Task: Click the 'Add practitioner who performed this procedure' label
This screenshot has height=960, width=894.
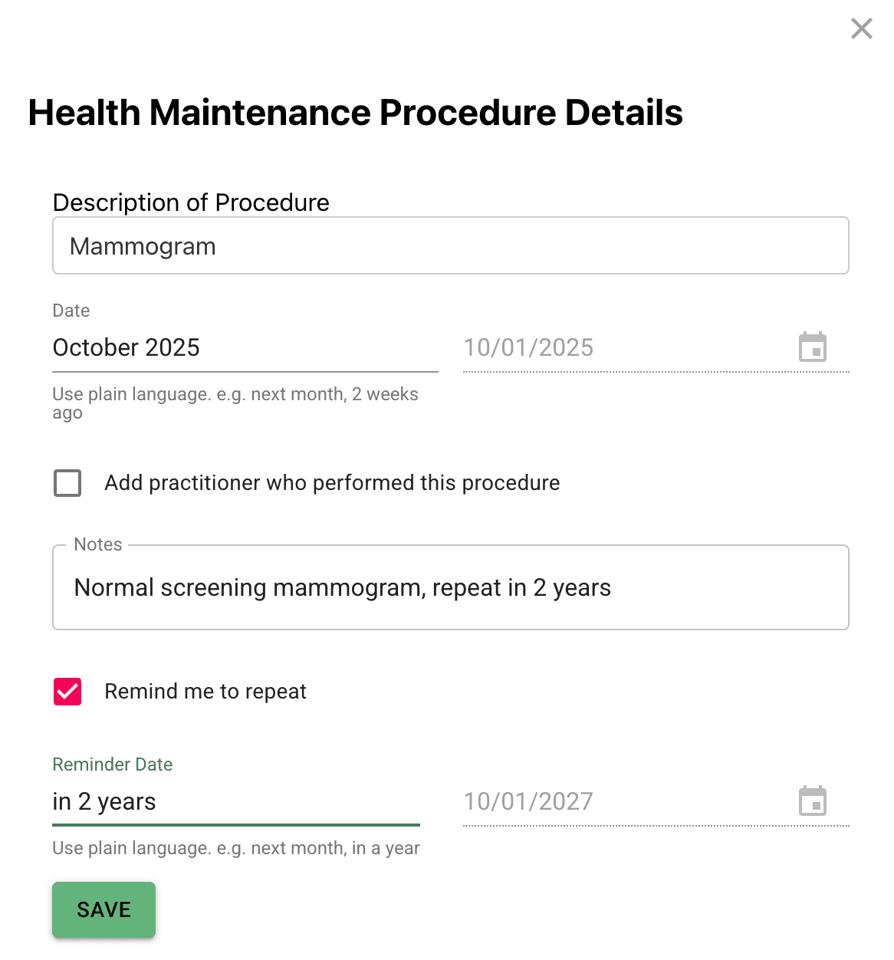Action: (332, 483)
